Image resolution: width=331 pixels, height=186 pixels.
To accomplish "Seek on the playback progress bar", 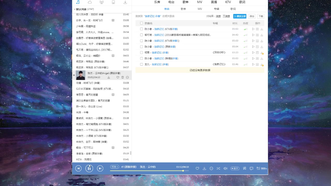I will tap(149, 171).
